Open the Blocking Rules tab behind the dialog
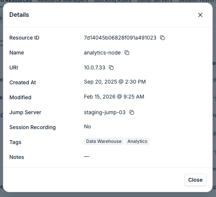The image size is (216, 197). pos(113,1)
